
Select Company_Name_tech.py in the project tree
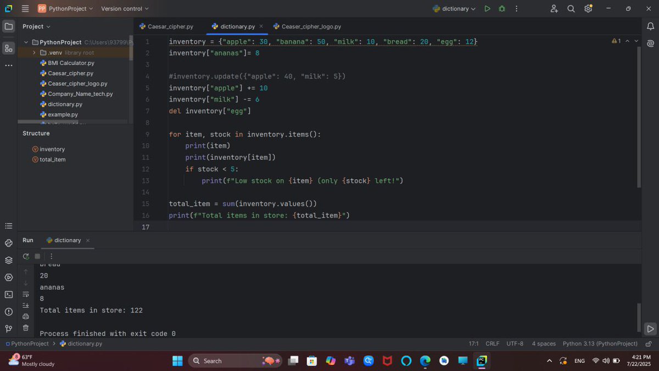coord(76,94)
